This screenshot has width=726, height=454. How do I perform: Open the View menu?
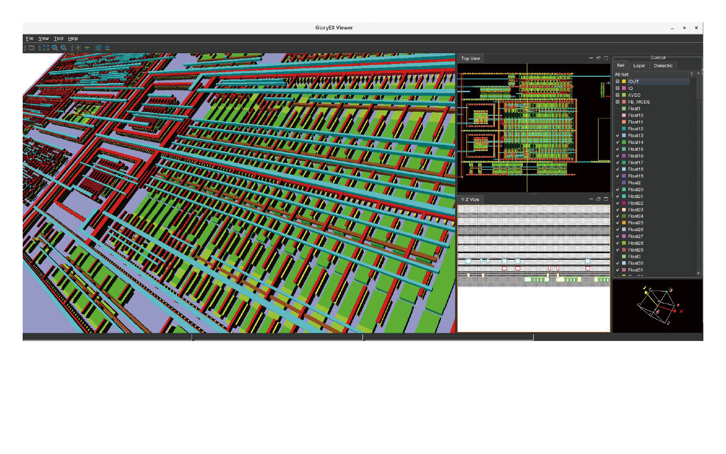tap(44, 39)
